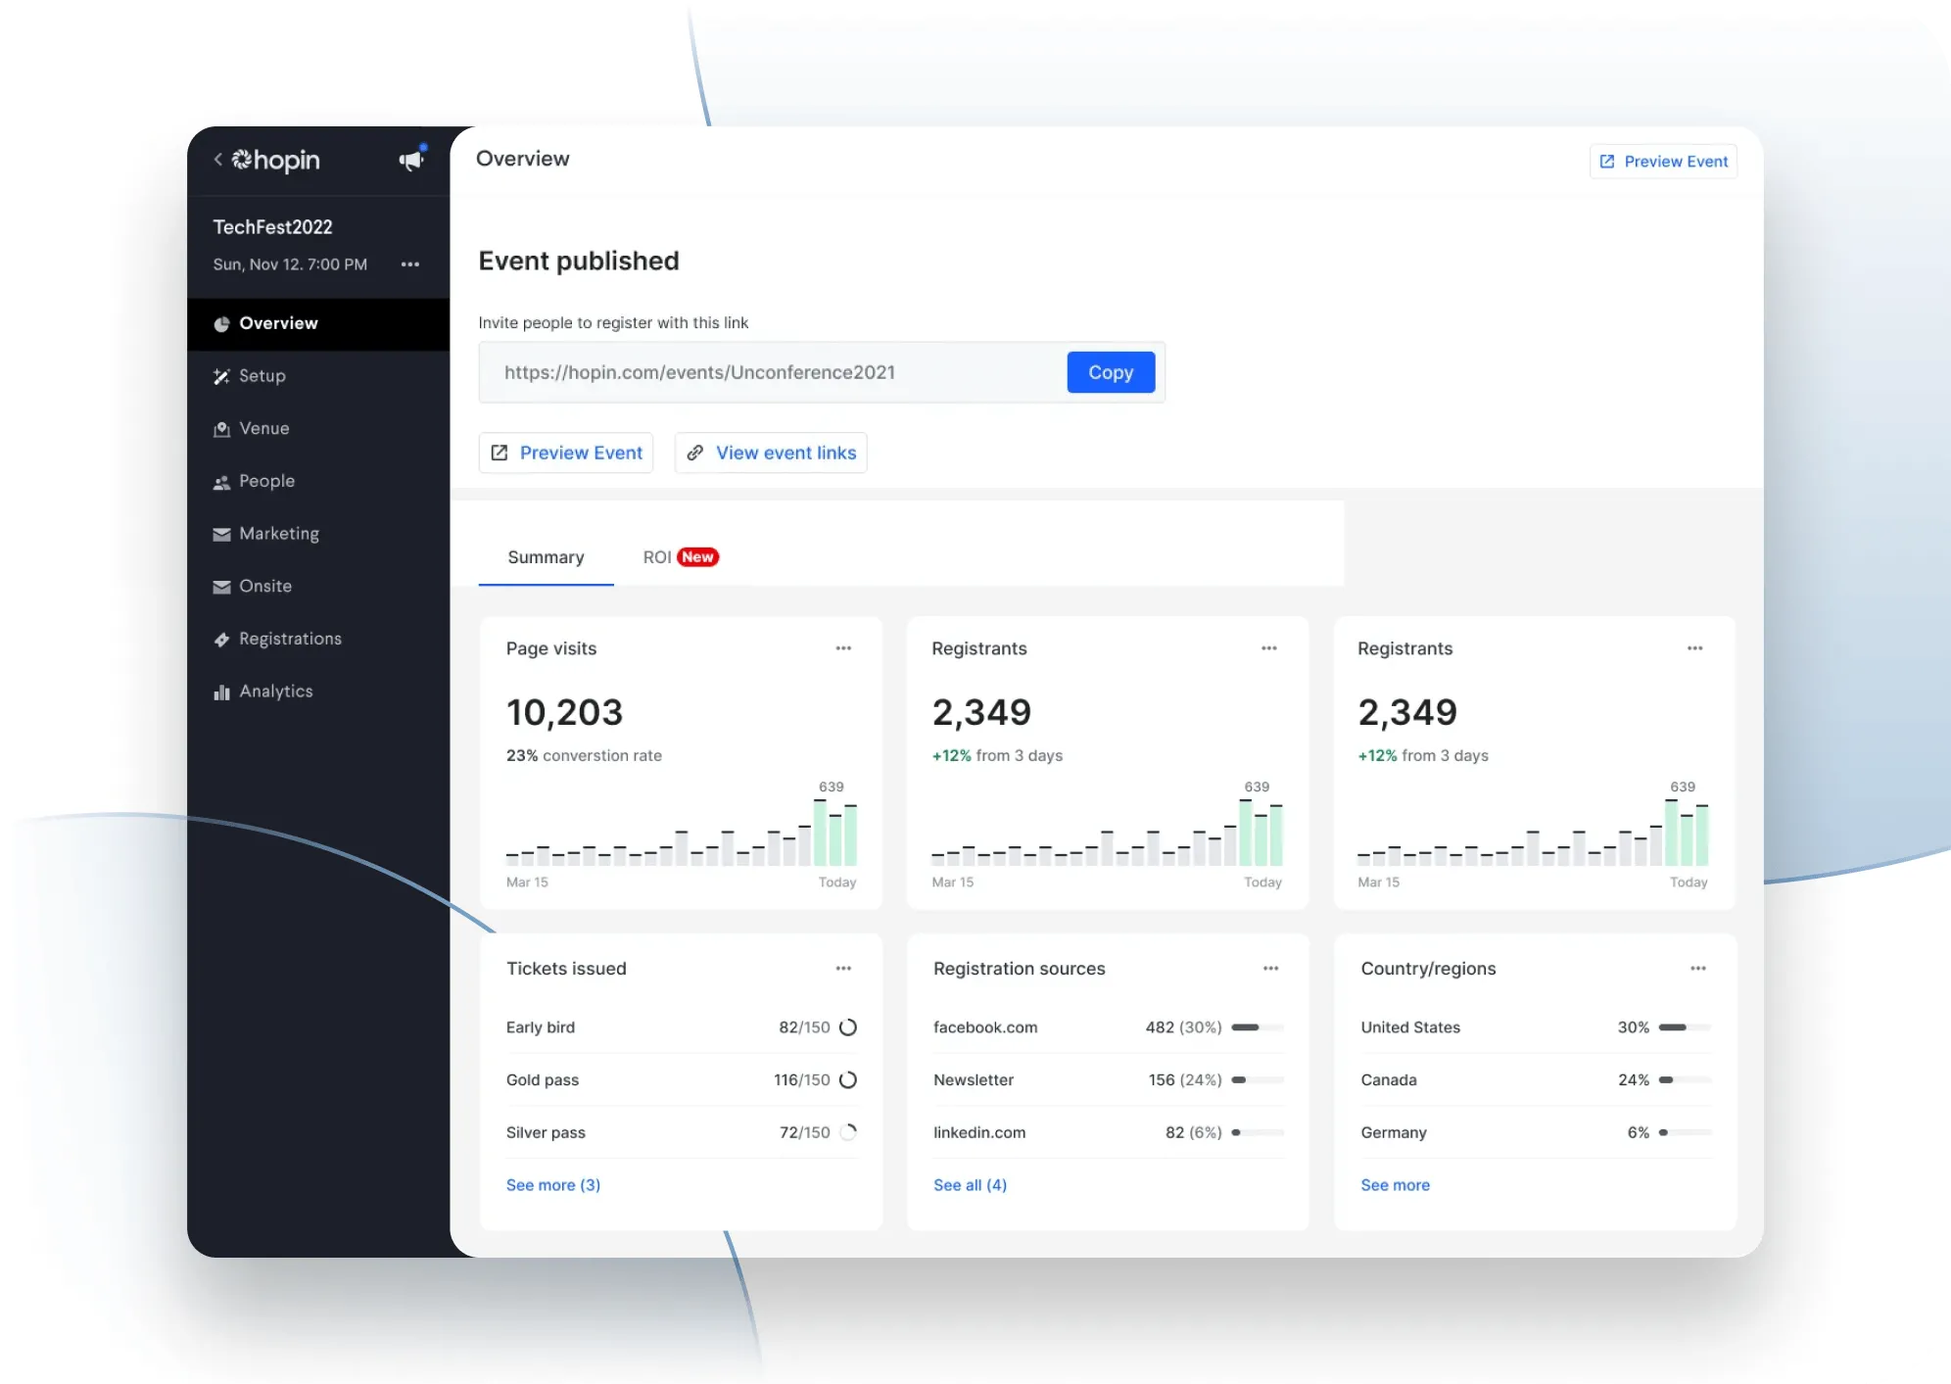1951x1384 pixels.
Task: Open Tickets issued card options menu
Action: click(843, 969)
